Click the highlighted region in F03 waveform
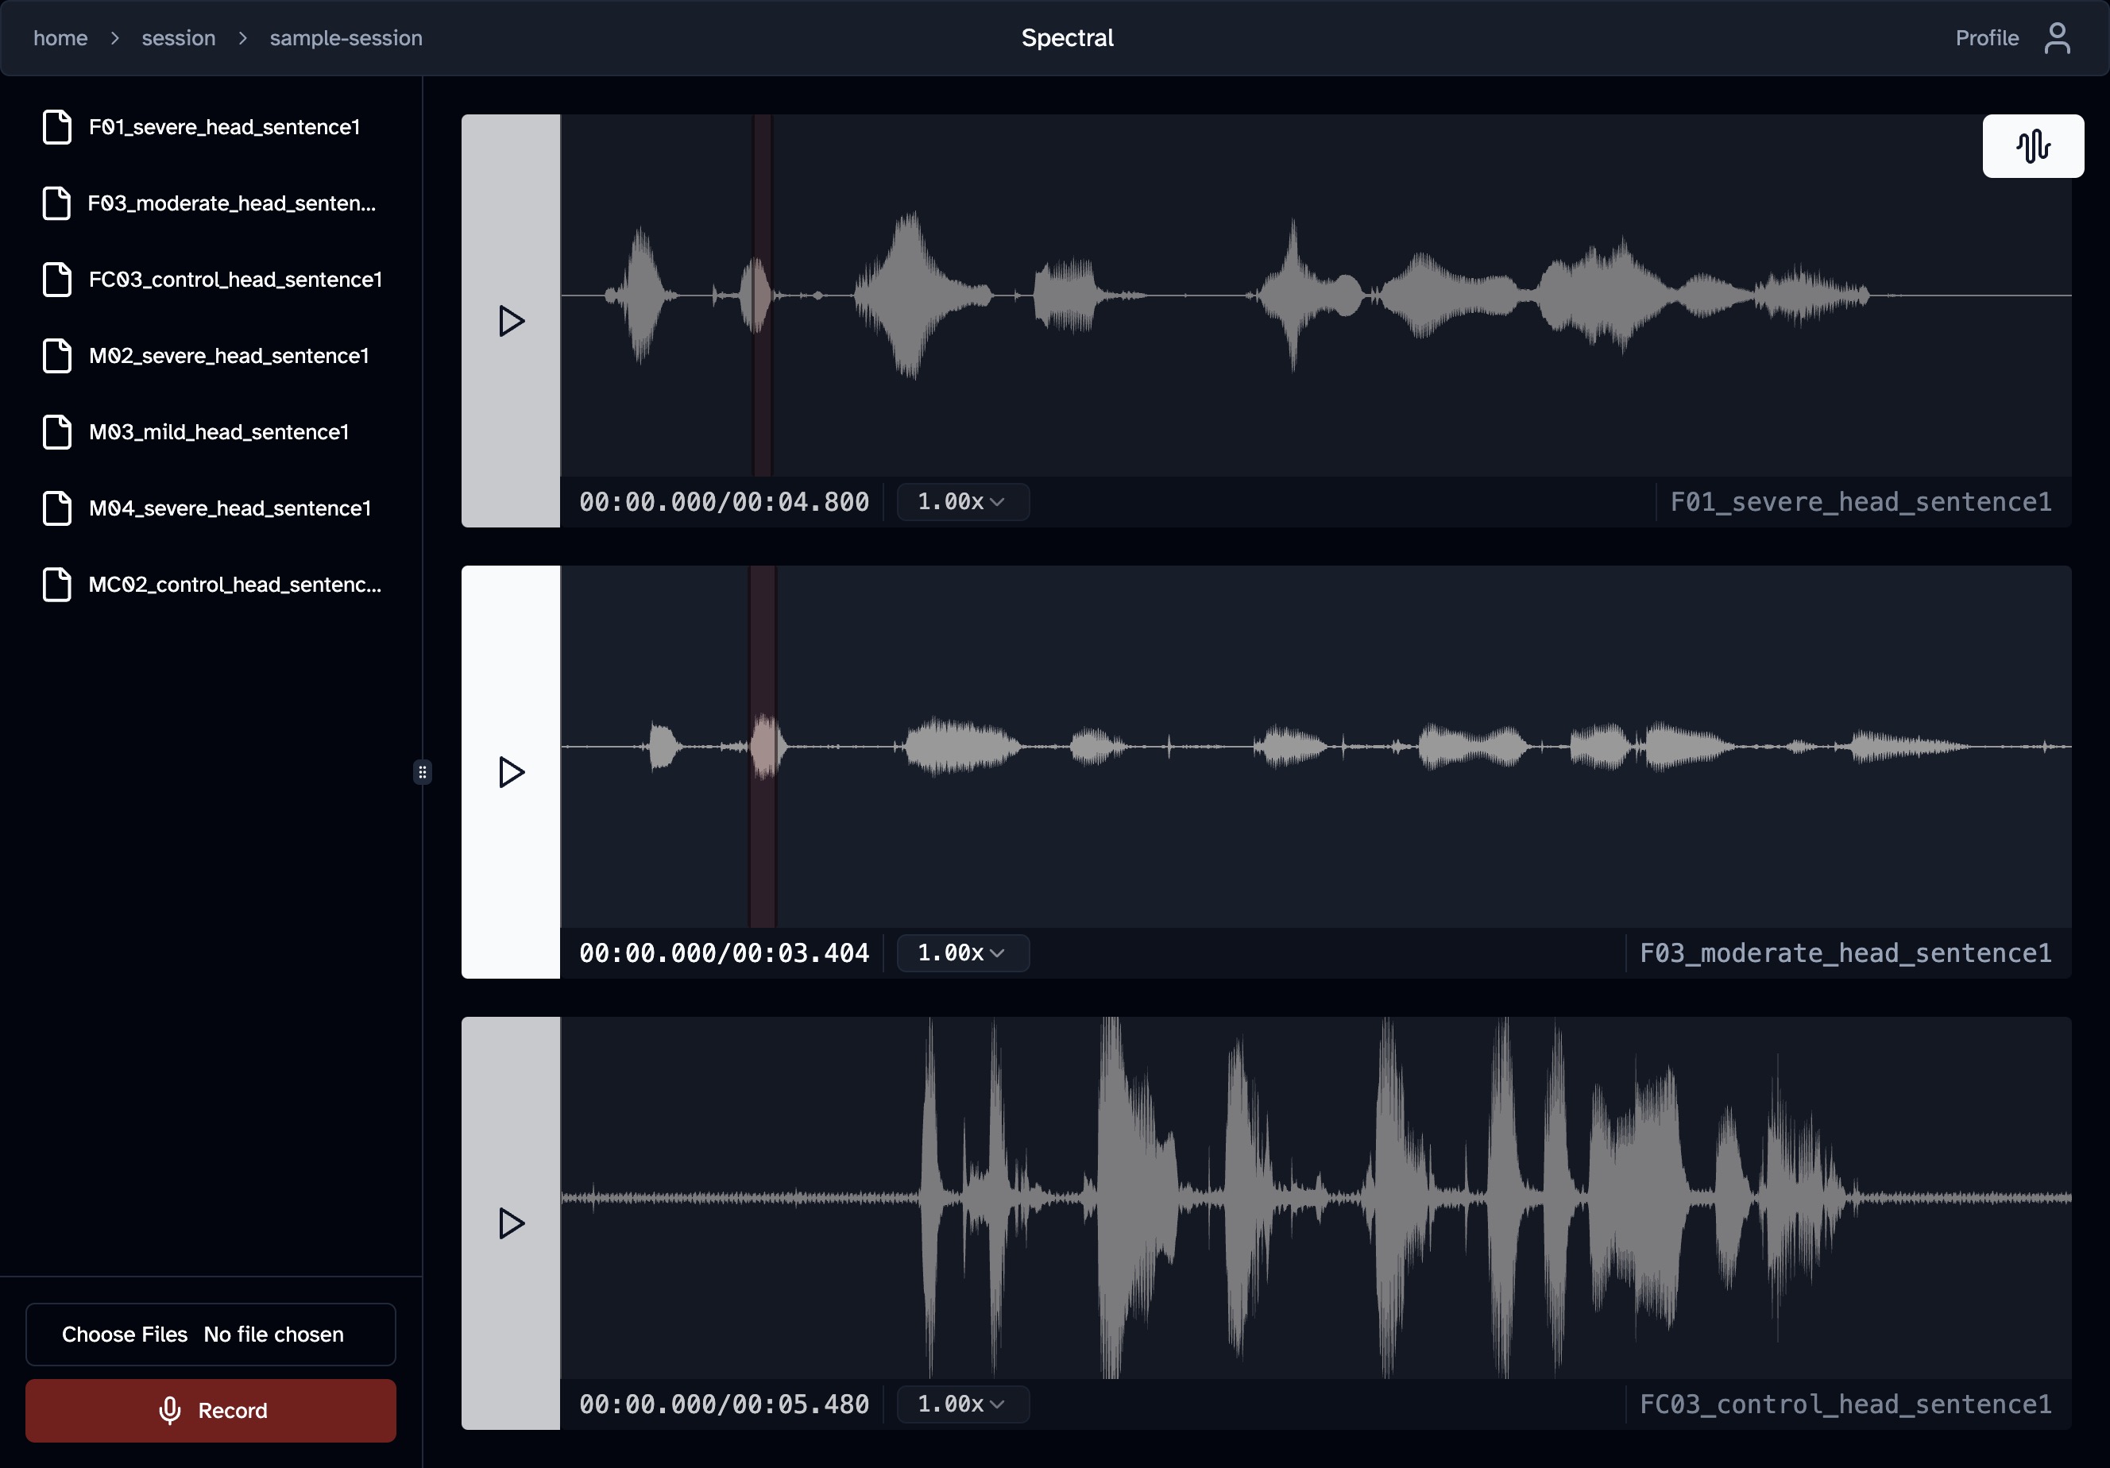2110x1468 pixels. [763, 746]
